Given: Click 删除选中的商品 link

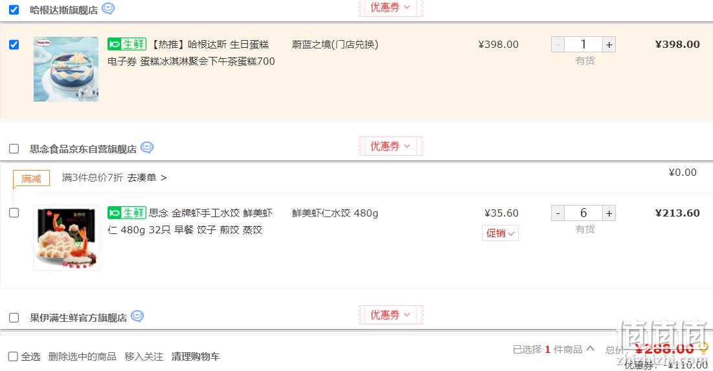Looking at the screenshot, I should click(x=82, y=357).
